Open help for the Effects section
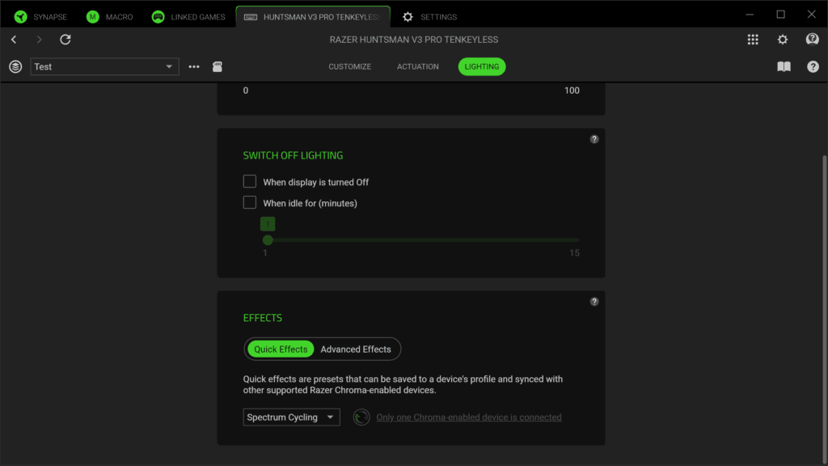 [x=594, y=302]
